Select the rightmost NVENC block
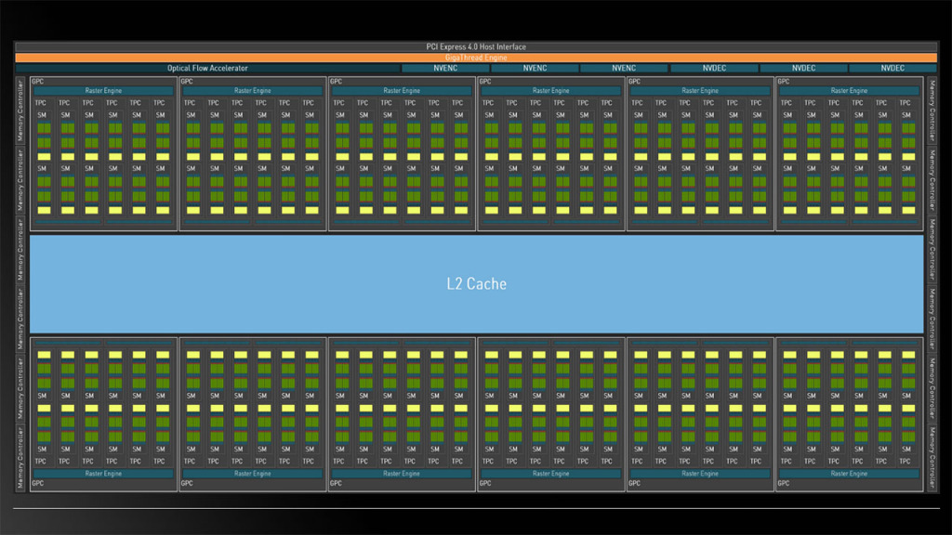Image resolution: width=952 pixels, height=535 pixels. pyautogui.click(x=623, y=68)
